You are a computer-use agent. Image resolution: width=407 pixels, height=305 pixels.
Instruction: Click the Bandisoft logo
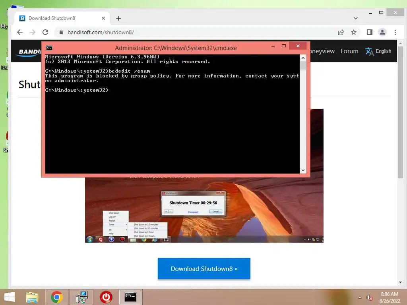tap(29, 52)
